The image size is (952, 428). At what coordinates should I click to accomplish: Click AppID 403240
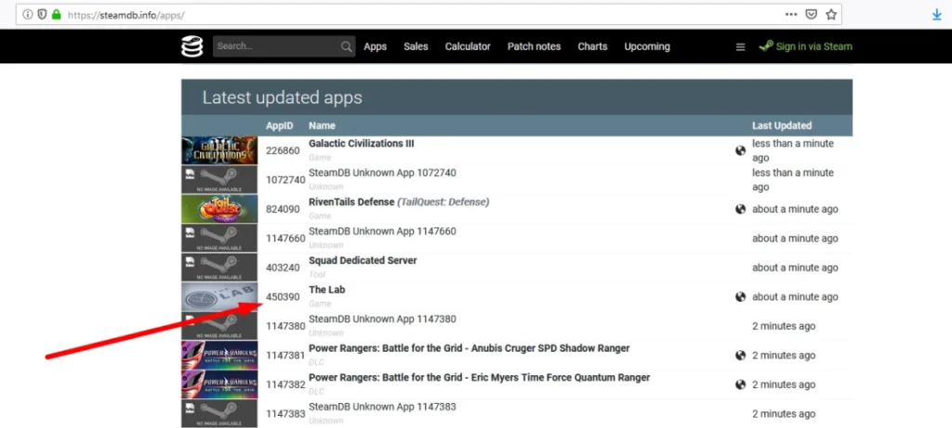283,267
